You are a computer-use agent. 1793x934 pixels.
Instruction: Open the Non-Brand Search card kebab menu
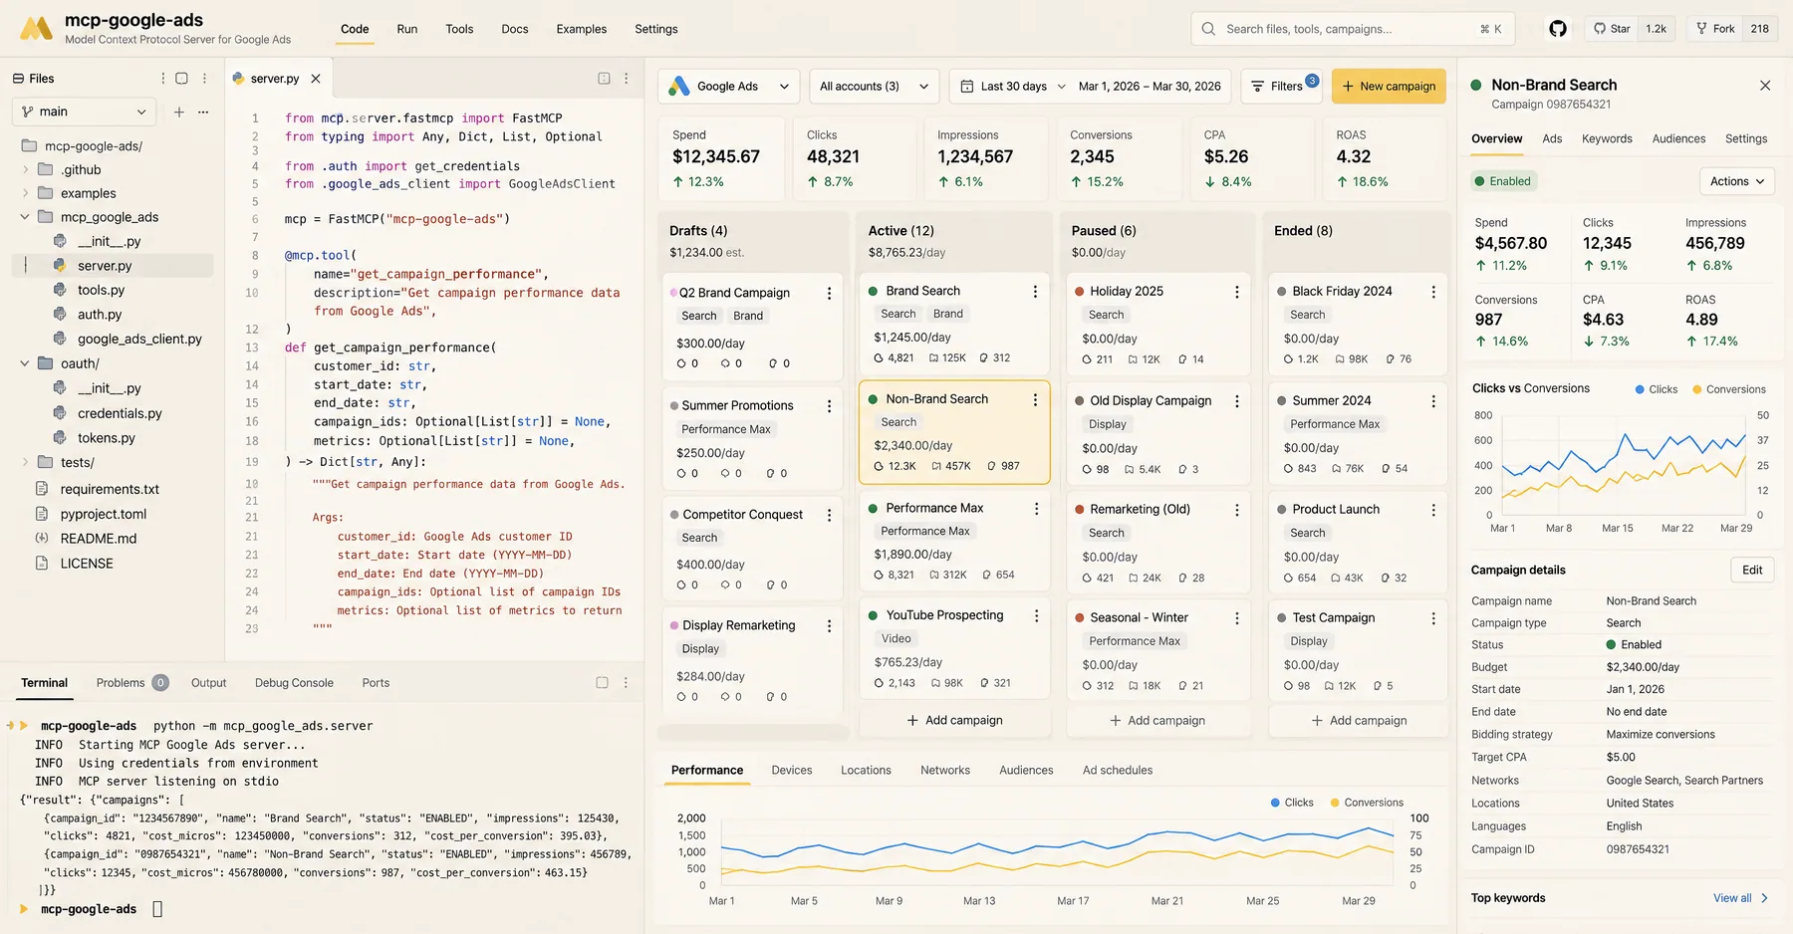1035,399
